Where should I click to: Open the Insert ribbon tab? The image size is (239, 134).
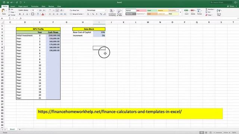pos(13,6)
